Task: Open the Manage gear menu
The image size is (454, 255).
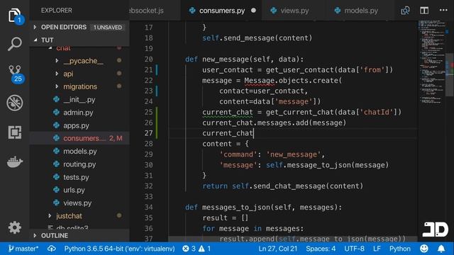Action: tap(14, 227)
